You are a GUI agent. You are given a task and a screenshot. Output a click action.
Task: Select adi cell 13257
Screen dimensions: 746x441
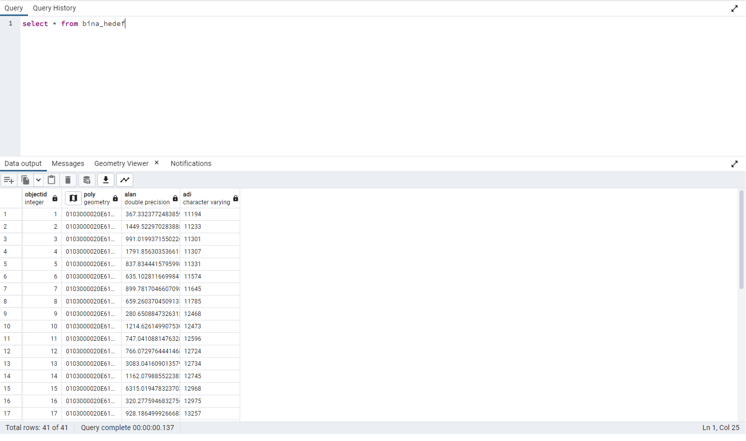(210, 414)
